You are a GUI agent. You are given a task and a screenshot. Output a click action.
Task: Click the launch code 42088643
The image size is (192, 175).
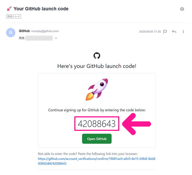(97, 124)
